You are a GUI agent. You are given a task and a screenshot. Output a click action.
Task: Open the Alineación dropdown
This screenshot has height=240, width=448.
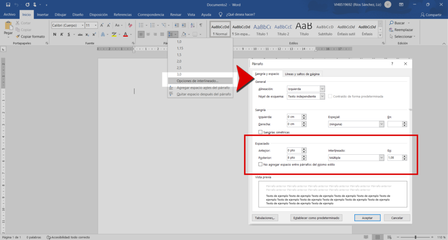322,89
